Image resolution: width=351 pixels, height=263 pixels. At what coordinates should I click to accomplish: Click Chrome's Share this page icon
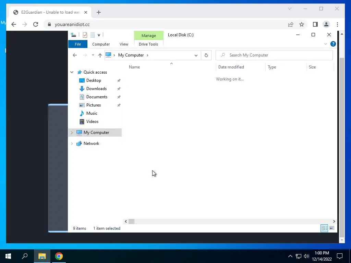[291, 24]
